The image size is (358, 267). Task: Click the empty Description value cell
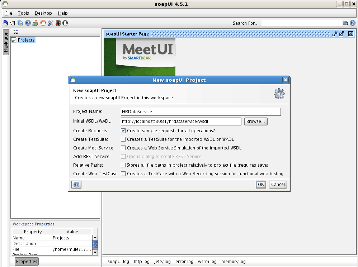(72, 243)
